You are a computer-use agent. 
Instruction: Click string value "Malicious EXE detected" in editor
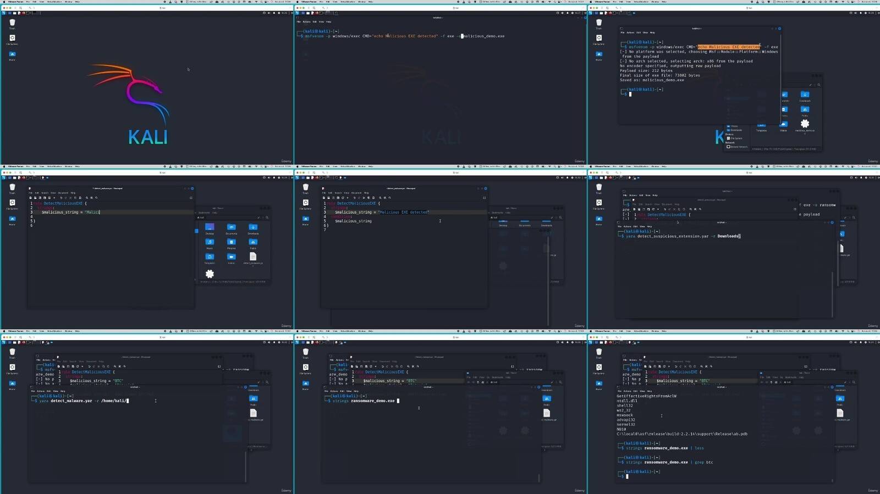pyautogui.click(x=404, y=212)
